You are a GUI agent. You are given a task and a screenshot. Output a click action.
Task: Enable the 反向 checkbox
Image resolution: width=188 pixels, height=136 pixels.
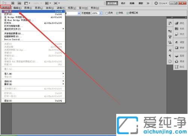click(x=107, y=13)
